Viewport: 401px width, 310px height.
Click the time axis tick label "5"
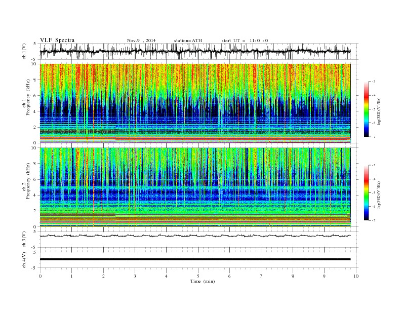[x=198, y=276]
